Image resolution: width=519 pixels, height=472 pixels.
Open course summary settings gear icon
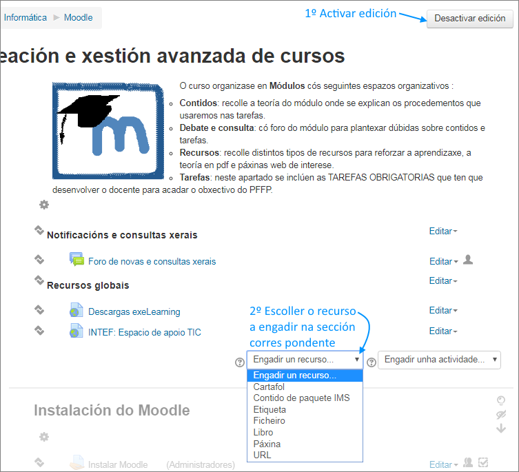click(x=44, y=205)
